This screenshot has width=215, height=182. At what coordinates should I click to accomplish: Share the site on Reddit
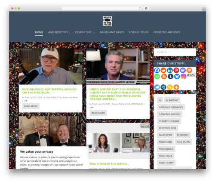[x=163, y=70]
